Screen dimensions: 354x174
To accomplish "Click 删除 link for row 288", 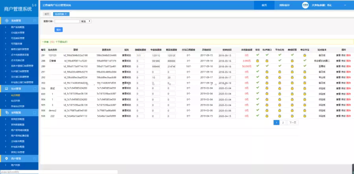I will [x=348, y=61].
